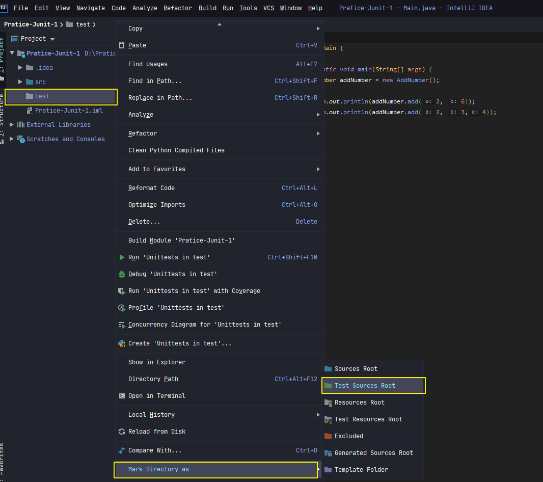
Task: Click the Test Resources Root folder icon
Action: click(328, 419)
